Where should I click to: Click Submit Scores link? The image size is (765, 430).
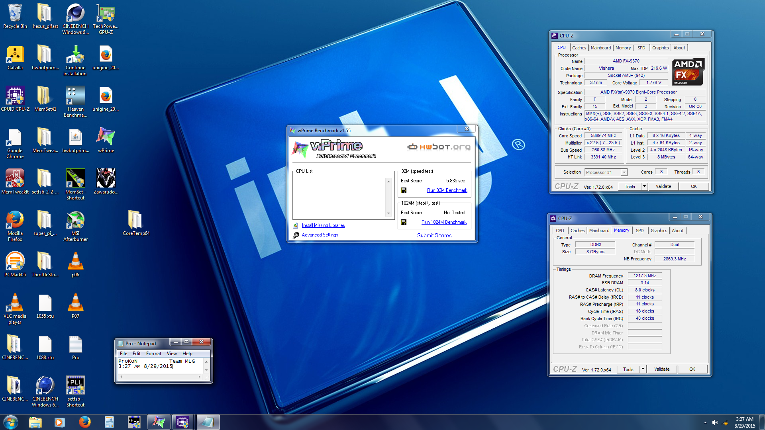[x=434, y=235]
